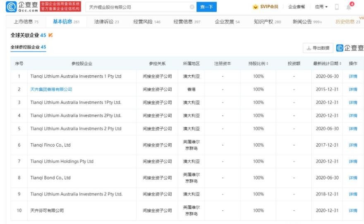Screen dimensions: 364x224
Task: Click the 注册资本 column header
Action: pos(223,63)
